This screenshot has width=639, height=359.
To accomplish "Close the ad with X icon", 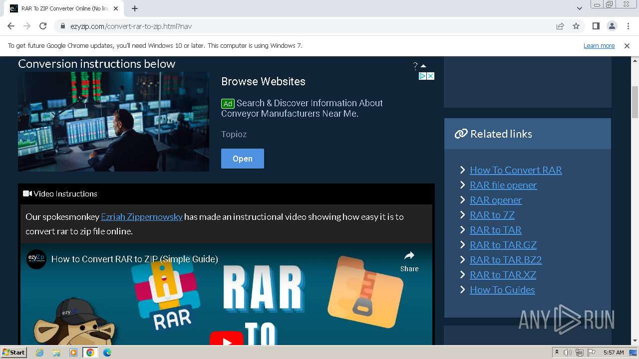I will click(430, 76).
